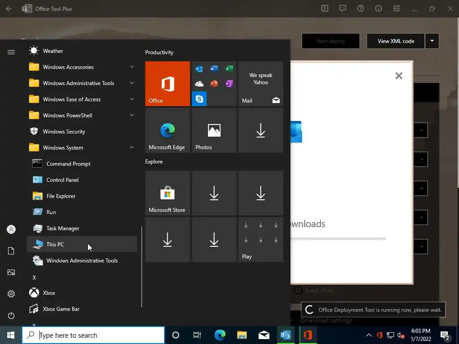
Task: Click the Skype icon in the Office apps tile
Action: [x=199, y=99]
